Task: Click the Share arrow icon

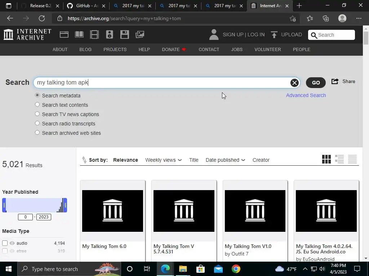Action: [x=335, y=82]
